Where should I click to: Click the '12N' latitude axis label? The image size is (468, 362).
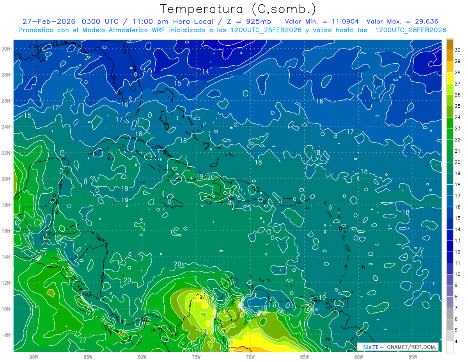pyautogui.click(x=7, y=283)
